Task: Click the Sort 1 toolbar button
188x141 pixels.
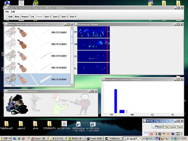Action: coord(48,17)
